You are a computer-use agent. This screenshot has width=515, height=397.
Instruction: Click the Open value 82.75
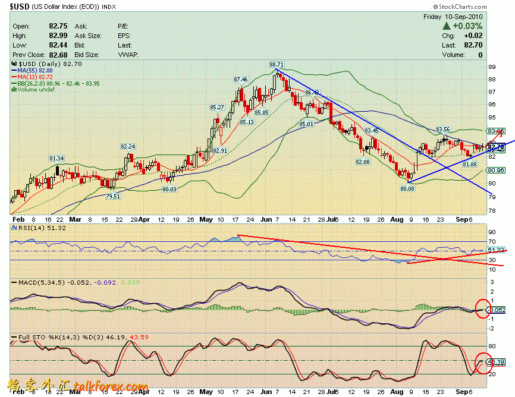tap(58, 26)
